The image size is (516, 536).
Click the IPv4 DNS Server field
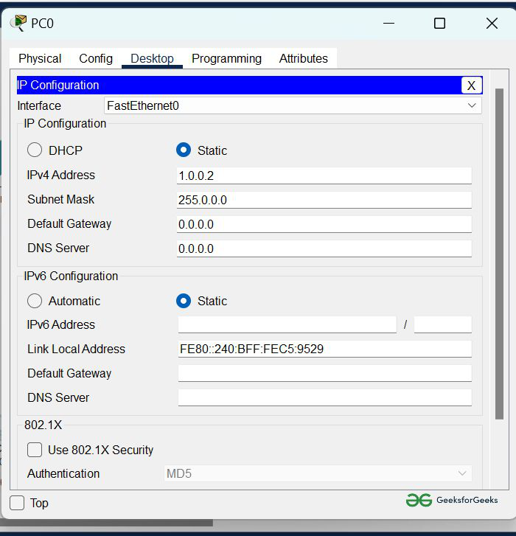click(x=324, y=248)
